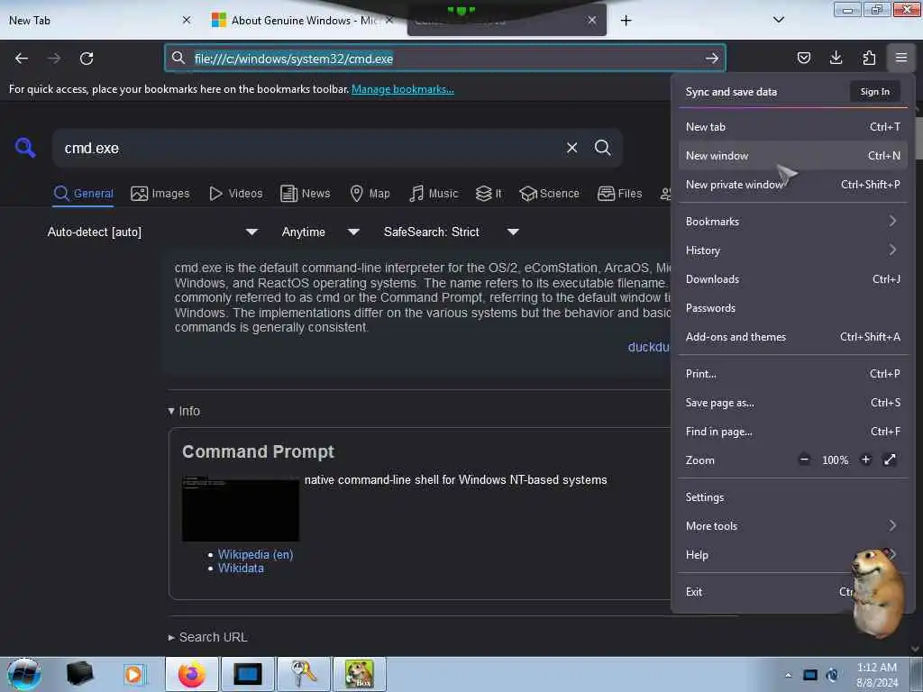Close the About Genuine Windows tab
Screen dimensions: 923x692
[389, 20]
